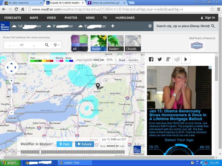
Task: Select the Radar map layer thumbnail
Action: click(x=98, y=43)
